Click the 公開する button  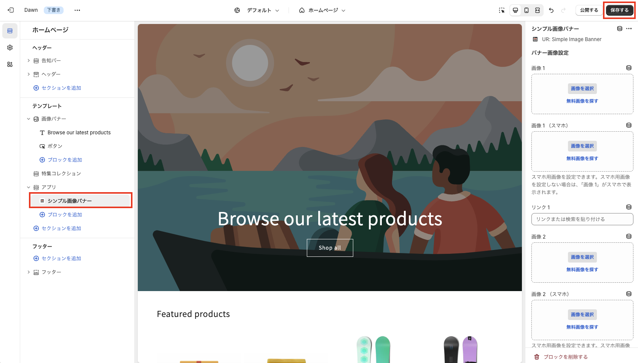coord(589,10)
